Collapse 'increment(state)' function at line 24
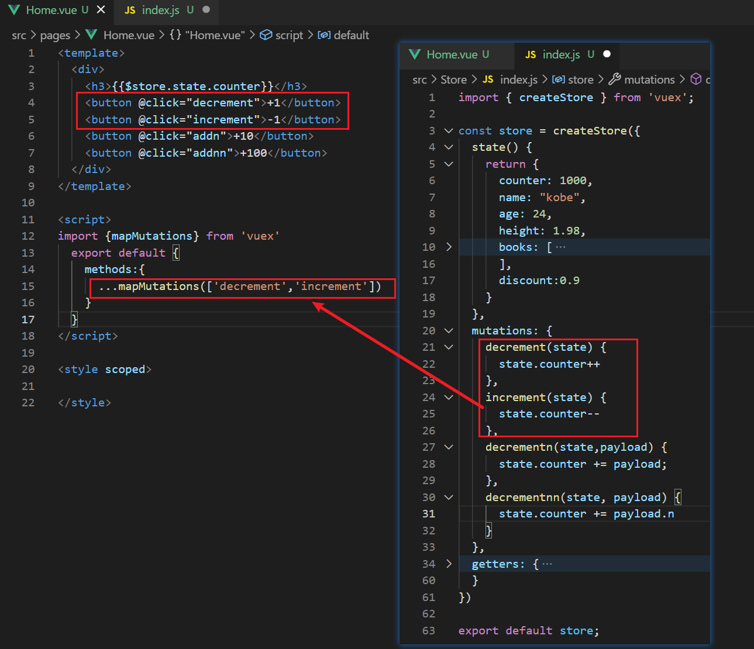The image size is (754, 649). click(449, 398)
